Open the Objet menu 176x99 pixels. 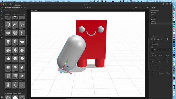(30, 1)
